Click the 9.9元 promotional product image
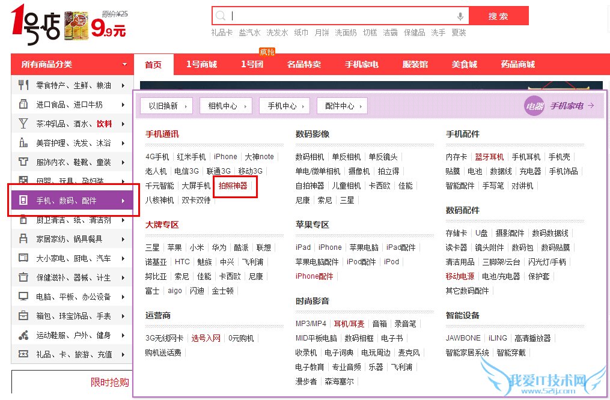This screenshot has height=400, width=610. [x=76, y=26]
